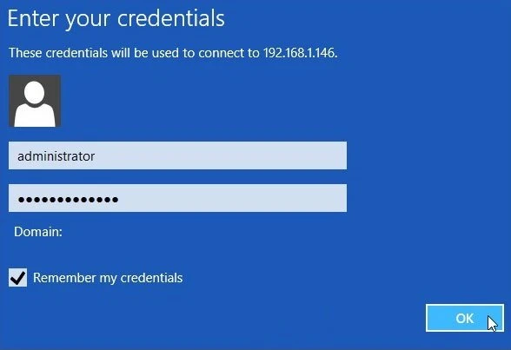
Task: Place cursor after the word administrator
Action: pos(96,156)
